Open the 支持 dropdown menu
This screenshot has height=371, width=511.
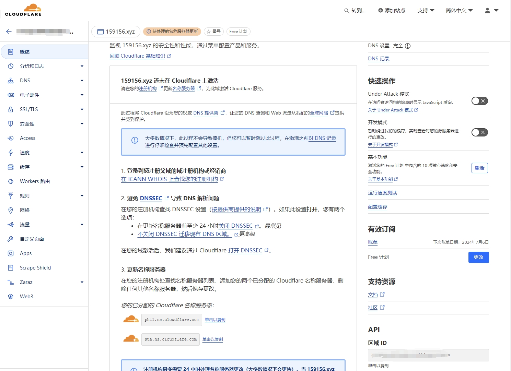[x=426, y=11]
